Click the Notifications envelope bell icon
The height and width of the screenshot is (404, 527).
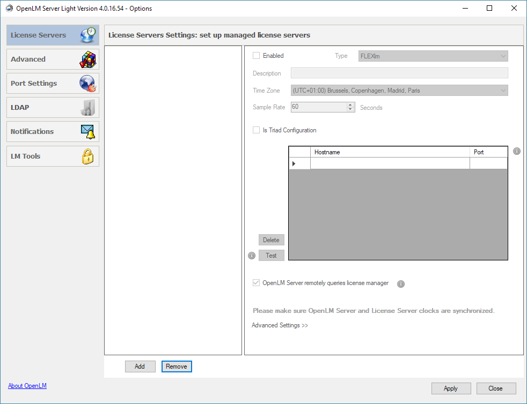click(87, 132)
